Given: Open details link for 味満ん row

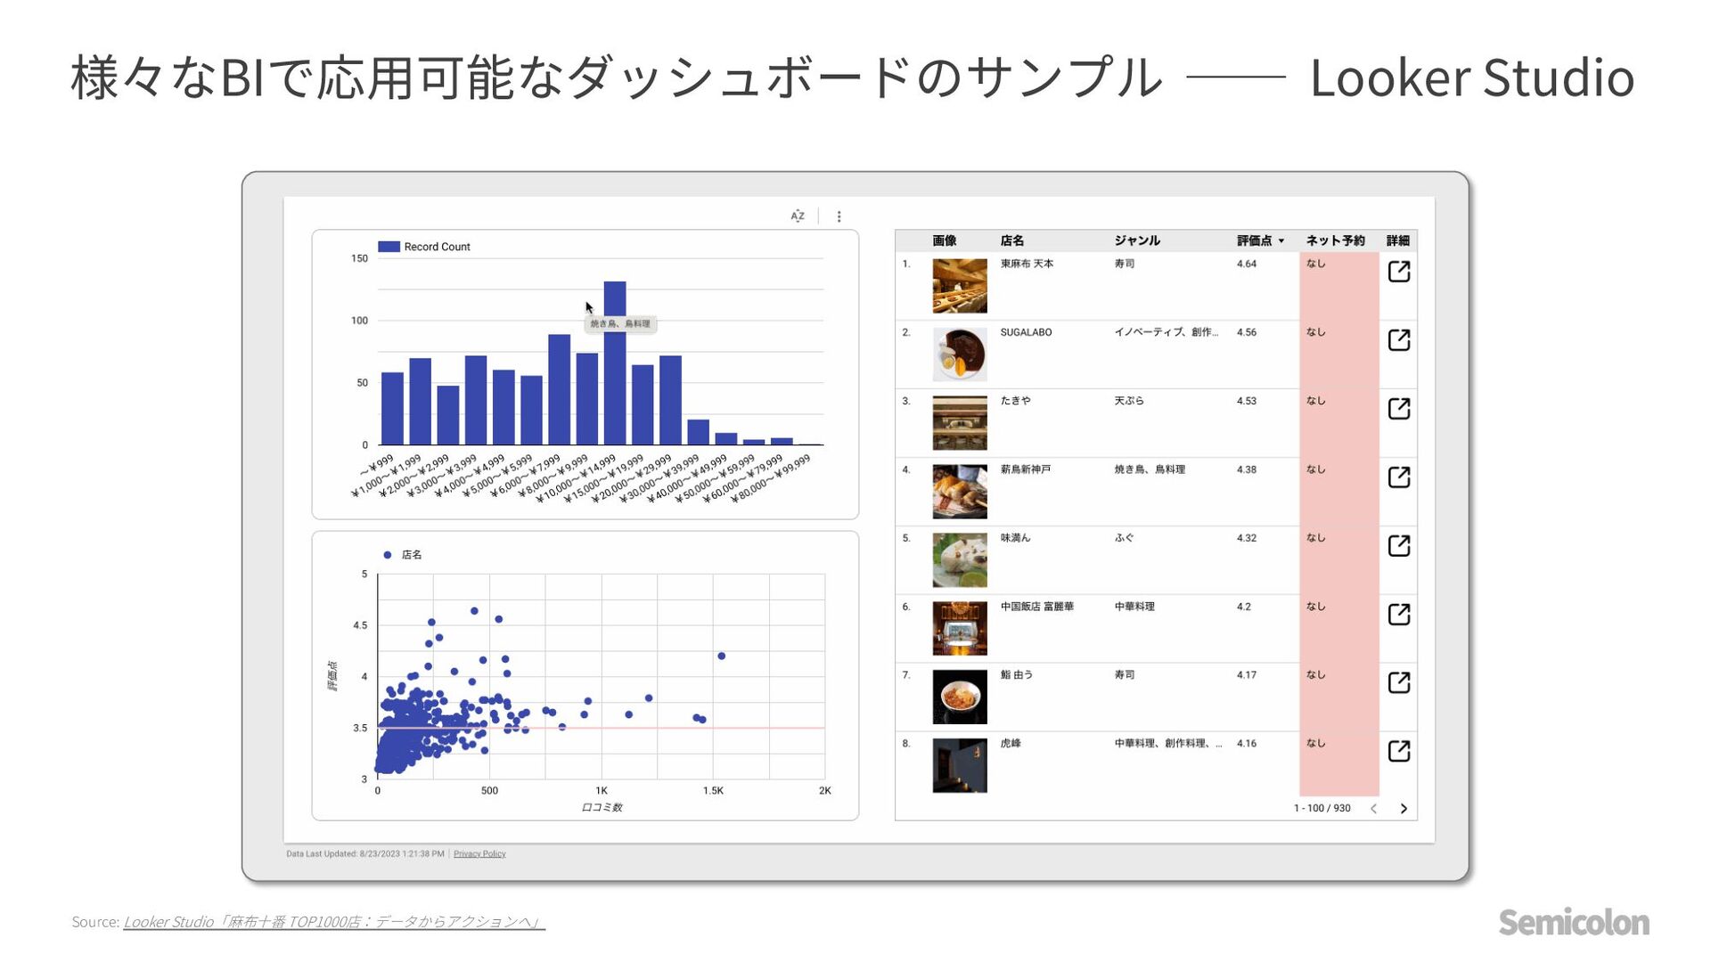Looking at the screenshot, I should tap(1398, 546).
